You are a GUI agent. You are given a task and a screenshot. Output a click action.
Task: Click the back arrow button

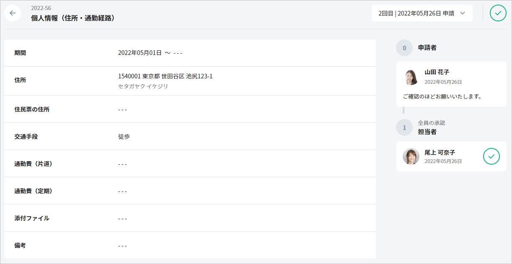tap(13, 13)
